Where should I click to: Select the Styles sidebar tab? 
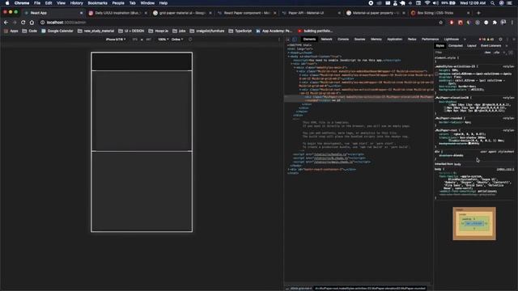click(x=440, y=46)
